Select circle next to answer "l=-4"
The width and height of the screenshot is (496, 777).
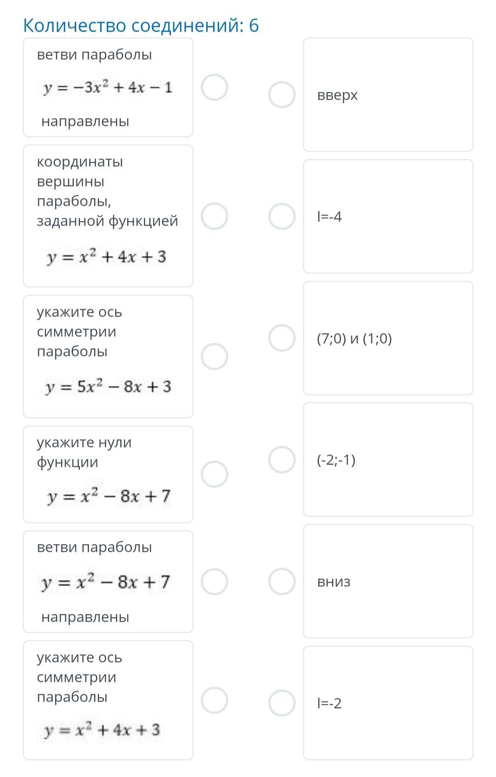click(x=282, y=216)
